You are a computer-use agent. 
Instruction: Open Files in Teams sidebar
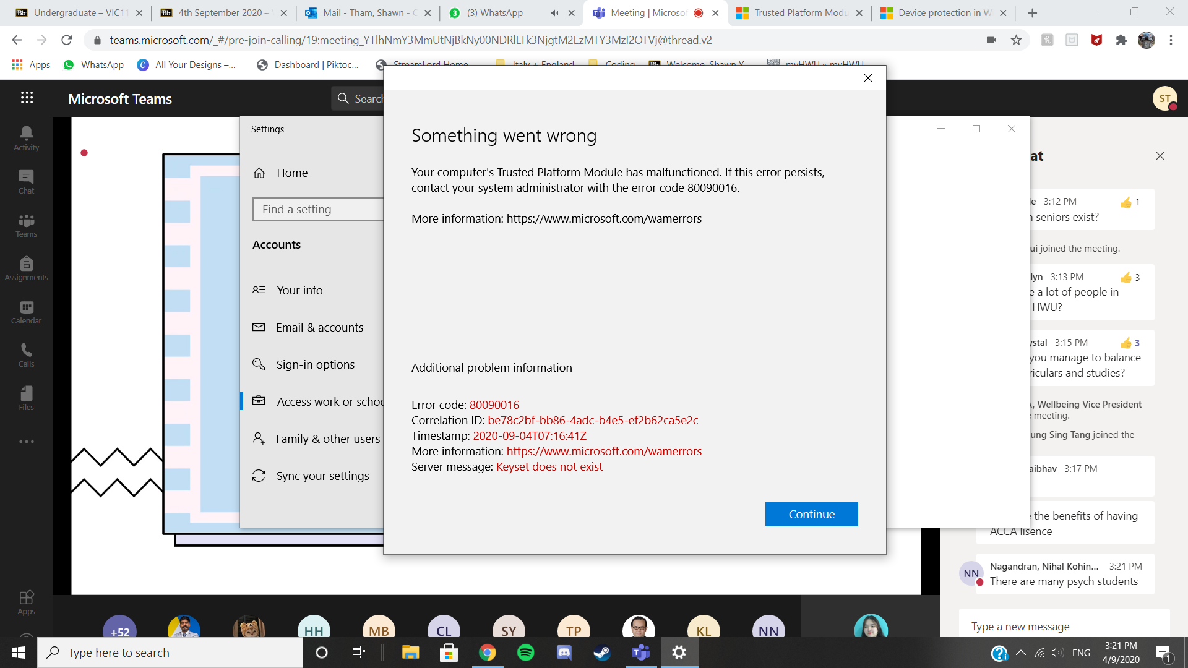pyautogui.click(x=26, y=398)
